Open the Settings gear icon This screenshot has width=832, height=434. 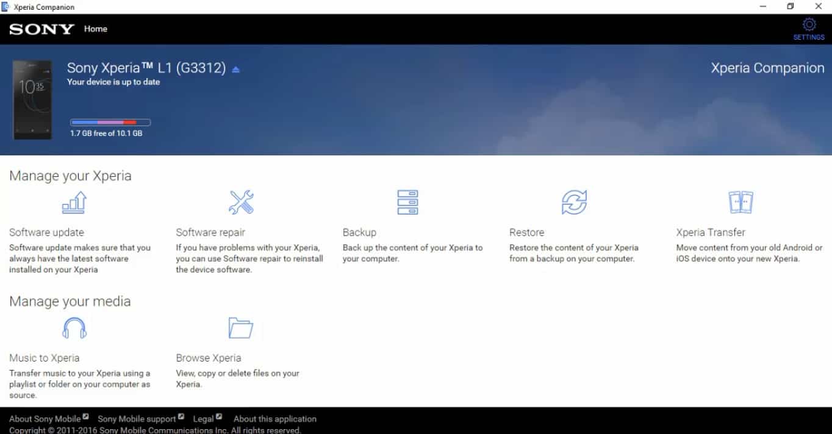tap(809, 24)
